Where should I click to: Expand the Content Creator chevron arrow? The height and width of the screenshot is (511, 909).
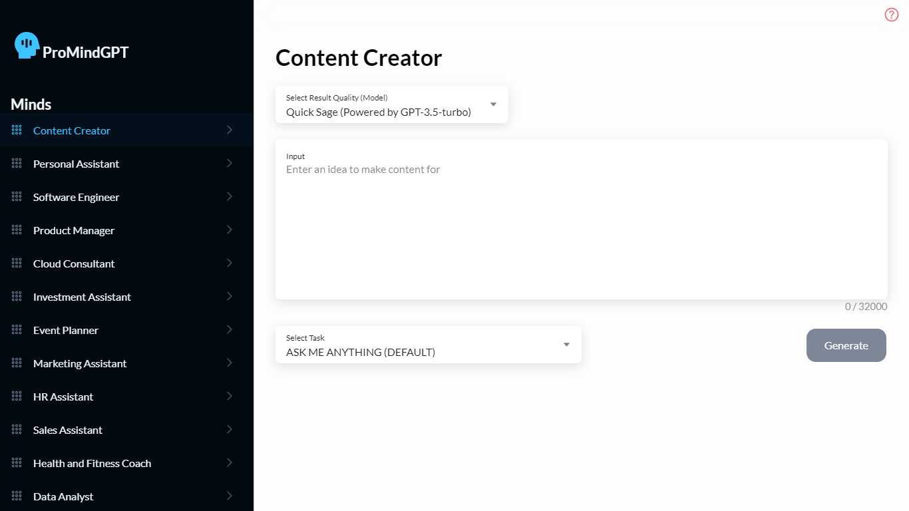click(x=230, y=130)
